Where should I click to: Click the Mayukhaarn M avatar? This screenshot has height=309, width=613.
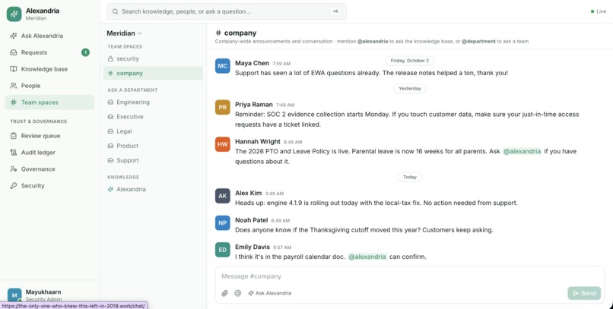14,295
